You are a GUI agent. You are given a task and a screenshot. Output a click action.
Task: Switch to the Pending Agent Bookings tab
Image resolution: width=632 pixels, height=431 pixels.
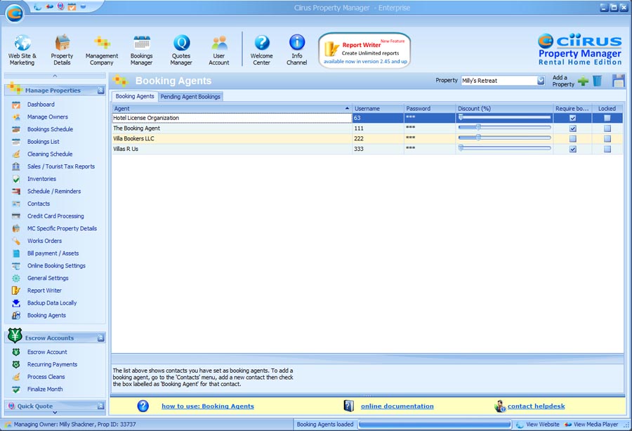click(x=190, y=97)
